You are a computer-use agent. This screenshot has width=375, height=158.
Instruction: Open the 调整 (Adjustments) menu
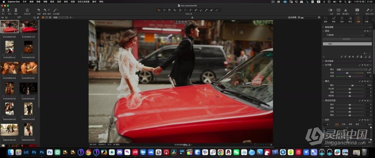pyautogui.click(x=45, y=2)
